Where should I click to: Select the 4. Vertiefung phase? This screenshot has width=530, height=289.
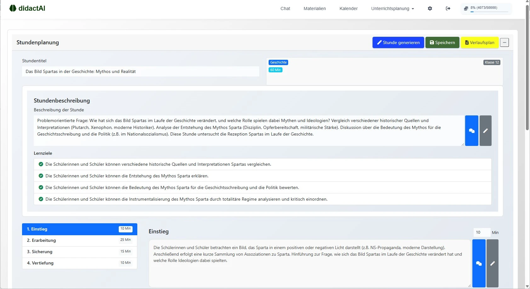pos(80,263)
